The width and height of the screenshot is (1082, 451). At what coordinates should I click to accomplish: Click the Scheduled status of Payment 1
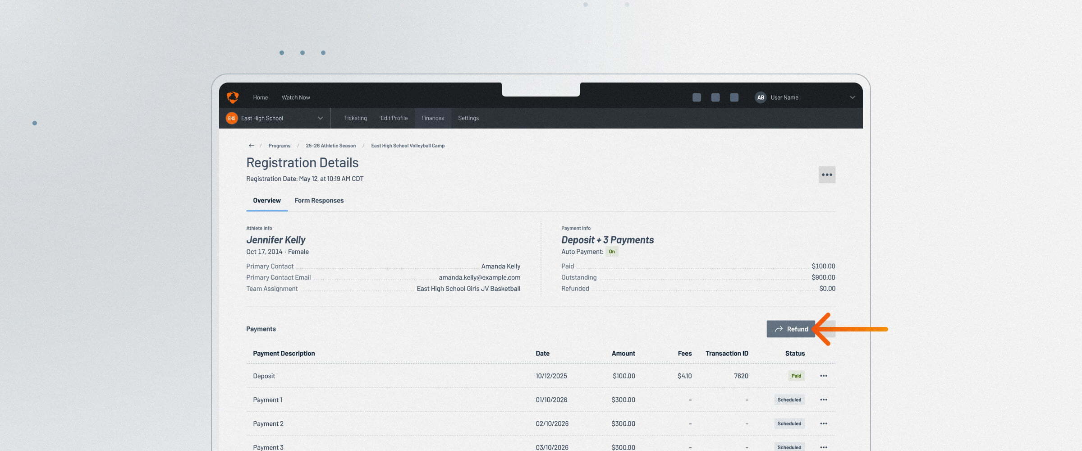pyautogui.click(x=789, y=400)
